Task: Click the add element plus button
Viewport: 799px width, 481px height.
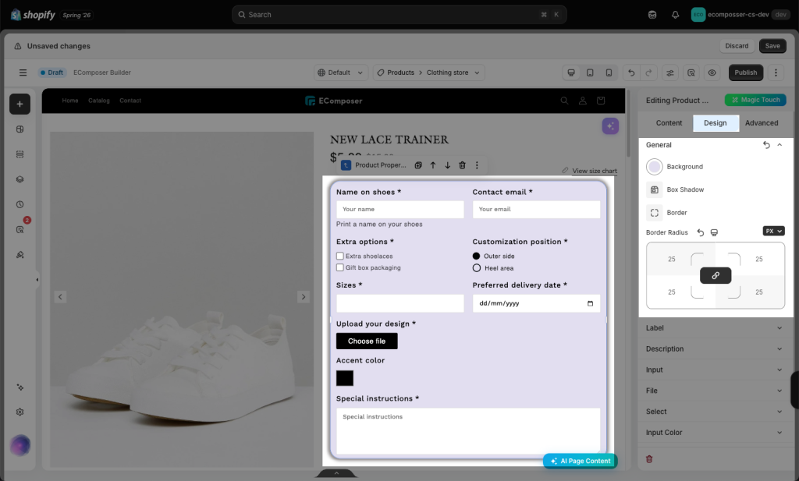Action: (20, 104)
